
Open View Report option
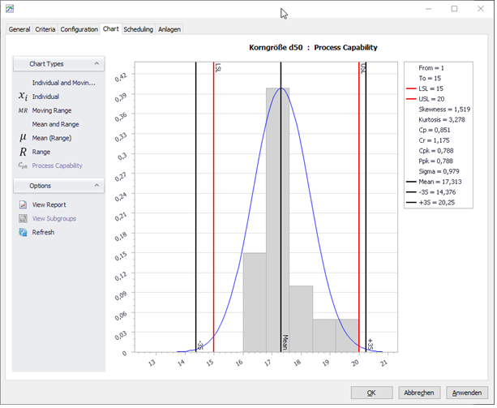[49, 205]
